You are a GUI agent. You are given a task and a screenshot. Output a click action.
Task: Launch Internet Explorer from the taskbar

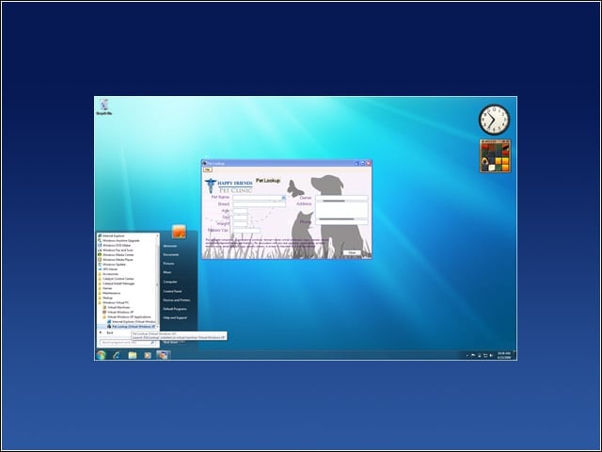pyautogui.click(x=116, y=355)
